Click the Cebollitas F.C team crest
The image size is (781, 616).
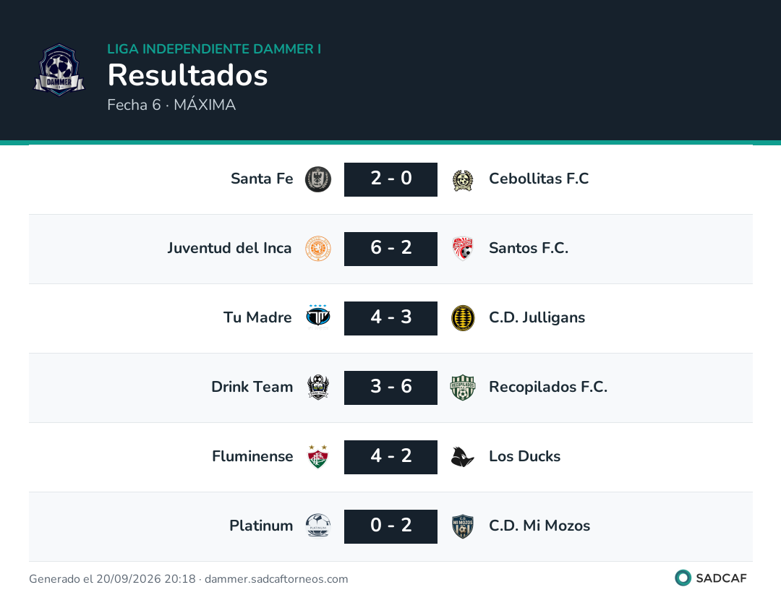coord(463,180)
